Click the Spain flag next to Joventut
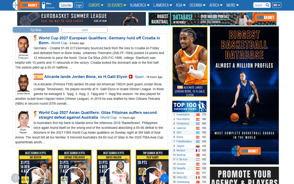294x184 pixels. 198,164
